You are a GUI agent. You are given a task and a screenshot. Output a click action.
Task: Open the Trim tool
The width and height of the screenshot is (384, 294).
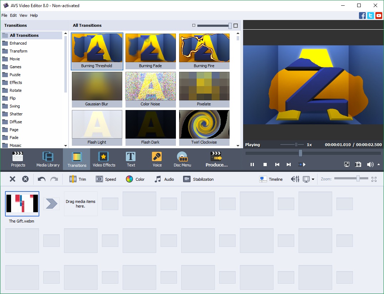coord(78,179)
